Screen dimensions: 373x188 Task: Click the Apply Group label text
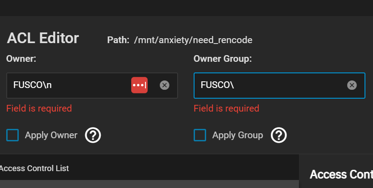[238, 135]
